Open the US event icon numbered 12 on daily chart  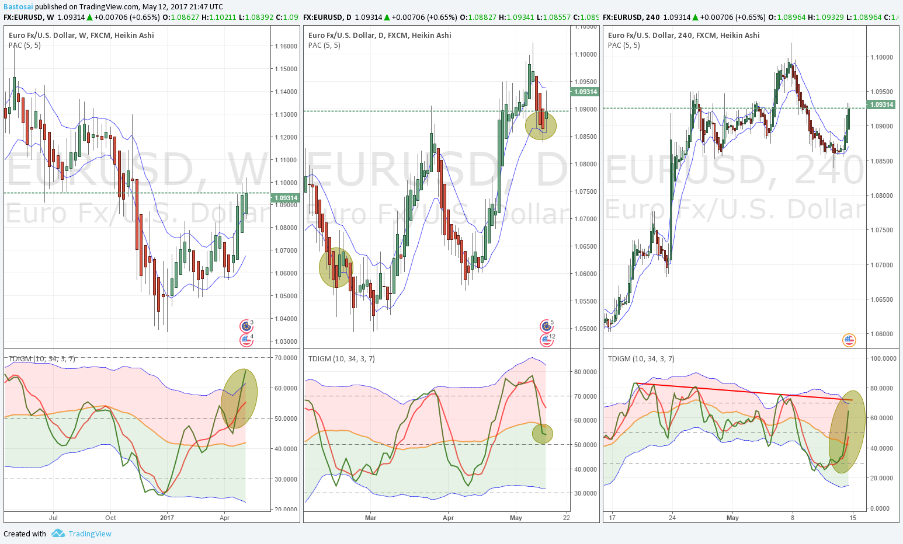546,340
